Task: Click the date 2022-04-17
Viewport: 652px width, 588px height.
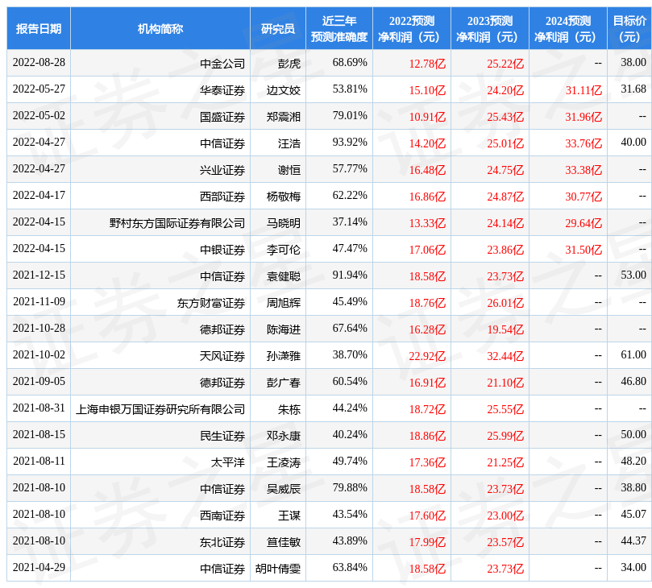Action: pos(39,196)
